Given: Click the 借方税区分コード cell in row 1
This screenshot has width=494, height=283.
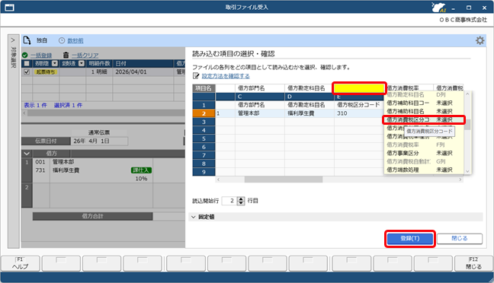Looking at the screenshot, I should pyautogui.click(x=359, y=105).
